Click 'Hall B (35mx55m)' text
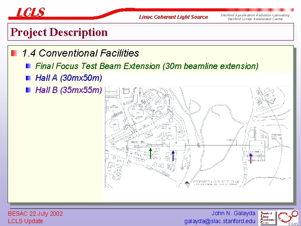 tap(69, 90)
